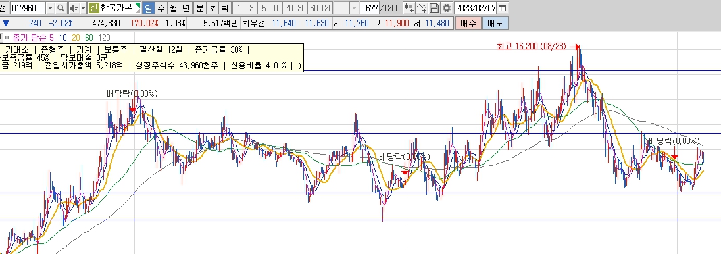Click the 결산월 12월 info text
This screenshot has width=721, height=254.
coord(161,49)
